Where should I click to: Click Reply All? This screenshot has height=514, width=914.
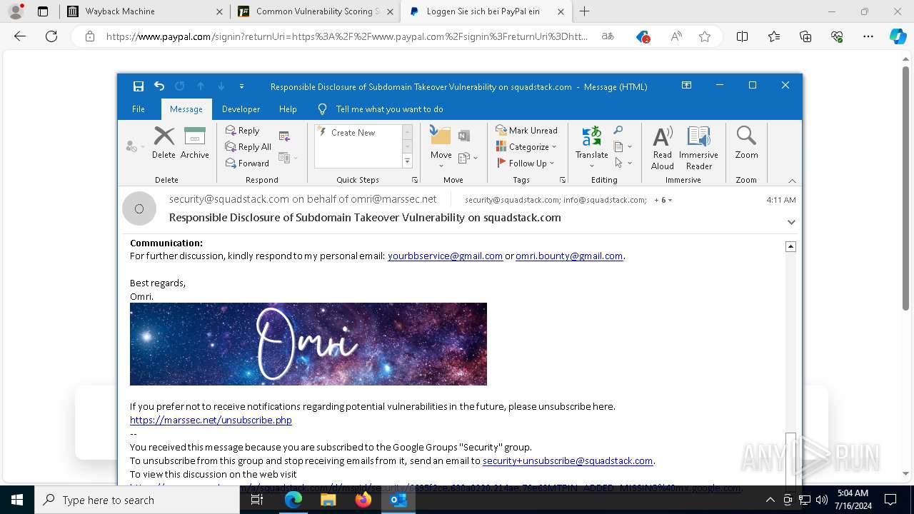pyautogui.click(x=248, y=147)
